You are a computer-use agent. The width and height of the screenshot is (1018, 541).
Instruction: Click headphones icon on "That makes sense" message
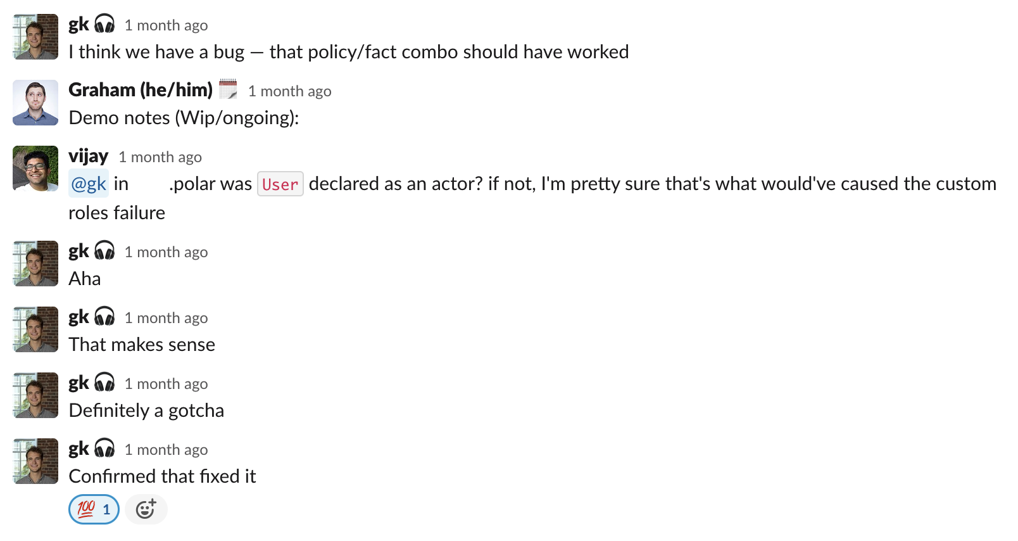[x=104, y=317]
